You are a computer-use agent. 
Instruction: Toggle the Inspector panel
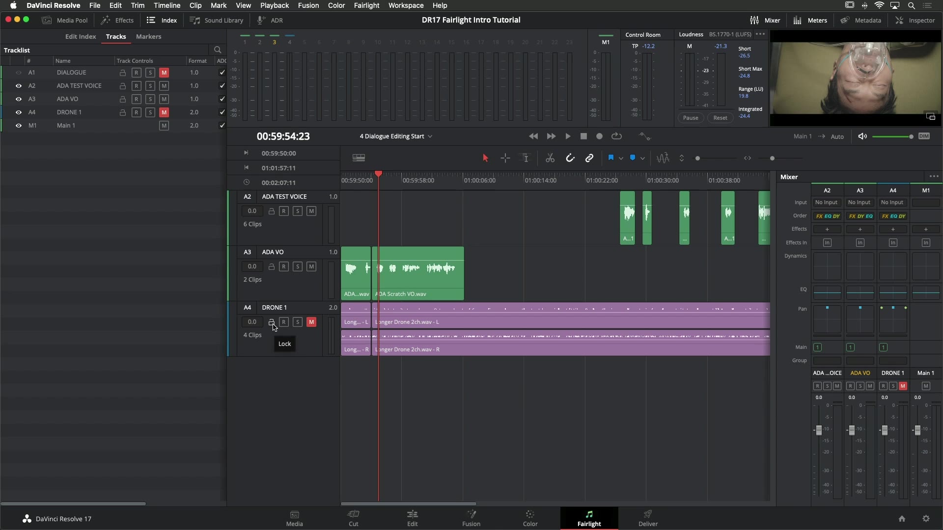point(915,20)
